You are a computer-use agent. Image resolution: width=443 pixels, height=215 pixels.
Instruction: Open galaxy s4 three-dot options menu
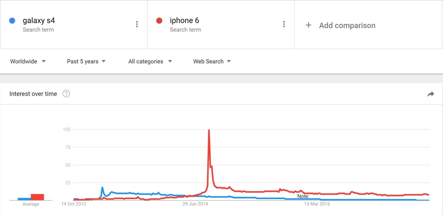137,24
